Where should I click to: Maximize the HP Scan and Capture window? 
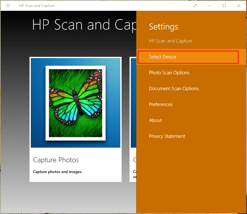coord(224,6)
